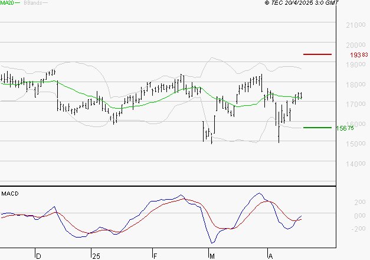Click the MACD 200 axis label
Image resolution: width=370 pixels, height=260 pixels.
point(360,202)
